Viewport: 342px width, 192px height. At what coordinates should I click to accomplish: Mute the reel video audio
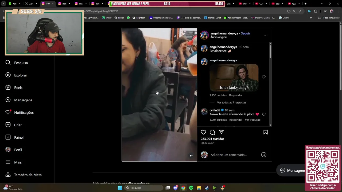pyautogui.click(x=191, y=156)
